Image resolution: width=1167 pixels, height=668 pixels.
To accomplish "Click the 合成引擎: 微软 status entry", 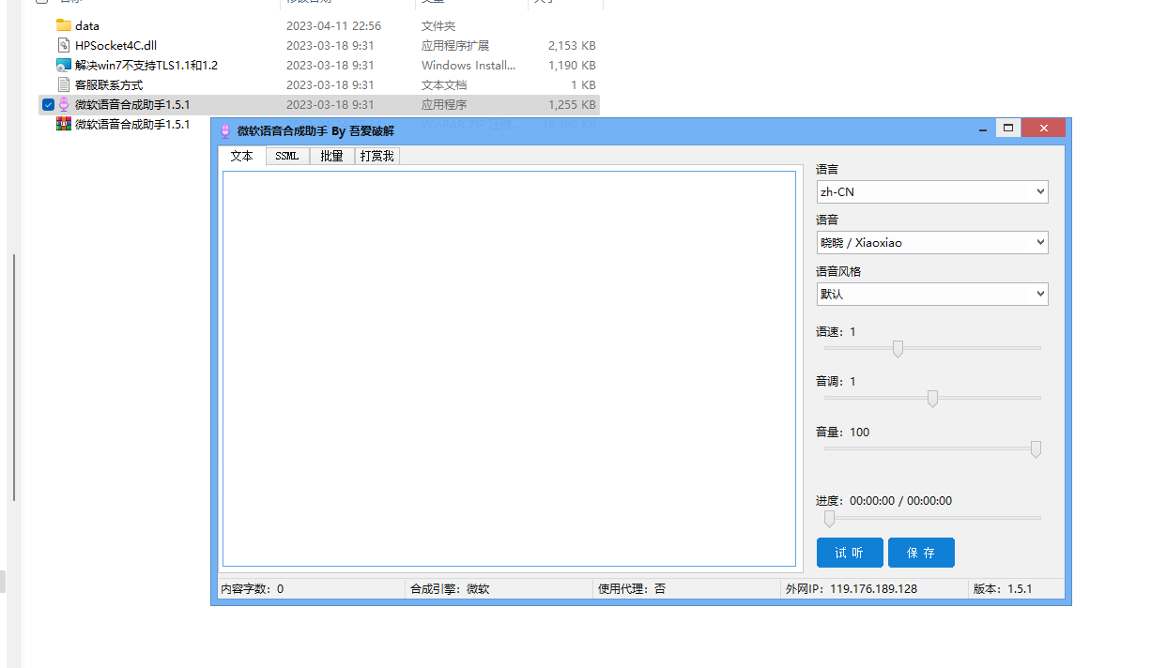I will tap(450, 589).
